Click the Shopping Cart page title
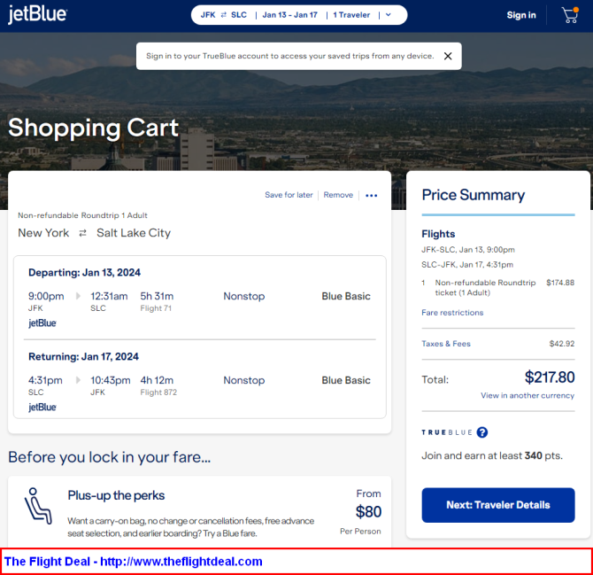Screen dimensions: 593x575 click(93, 128)
